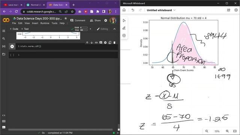The image size is (240, 135).
Task: Bookmark this page star icon
Action: pos(72,12)
